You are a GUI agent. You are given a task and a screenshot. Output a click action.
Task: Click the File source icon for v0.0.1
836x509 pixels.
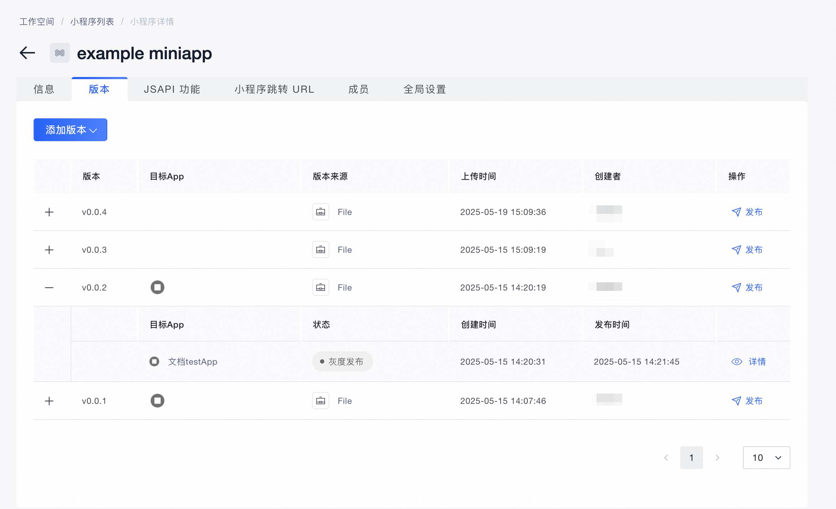click(320, 401)
